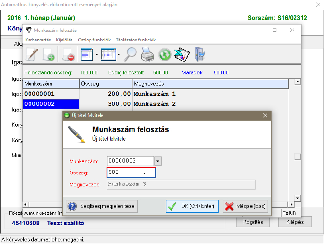Click the printer icon in toolbar
The height and width of the screenshot is (244, 324).
click(x=148, y=55)
